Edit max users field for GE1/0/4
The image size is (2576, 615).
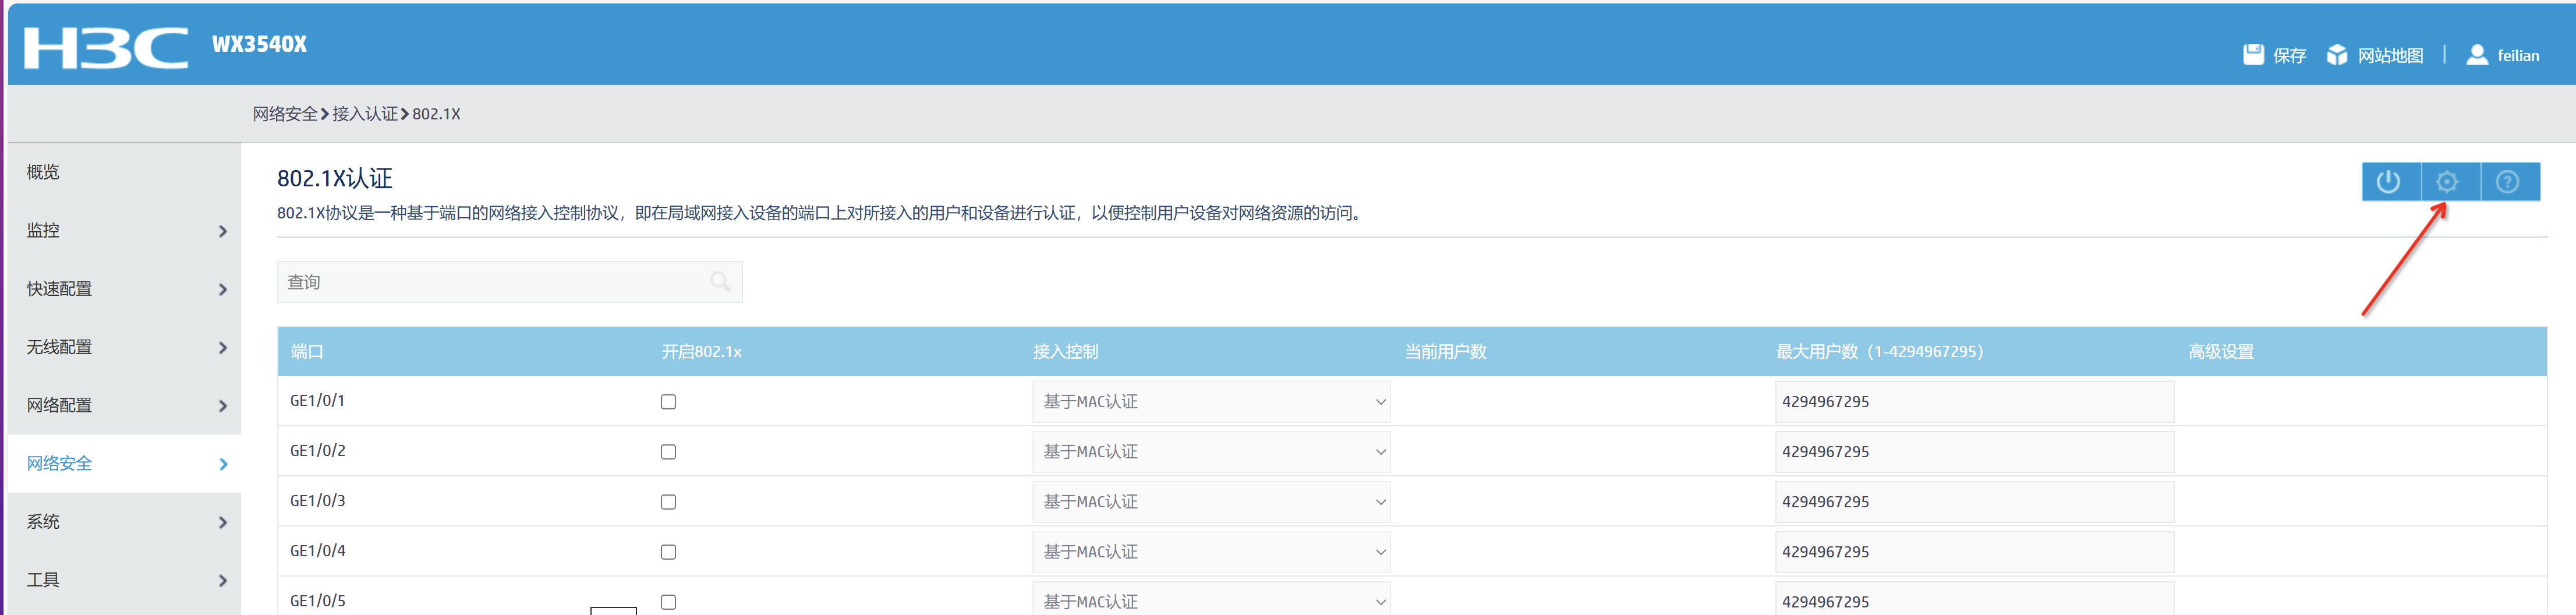click(1974, 552)
